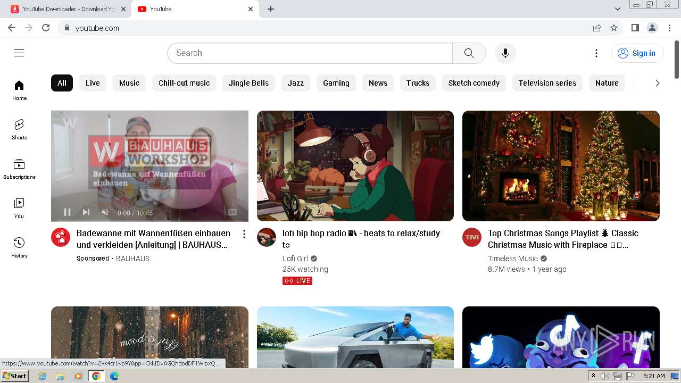Select the Trucks filter chip
This screenshot has width=681, height=383.
418,83
